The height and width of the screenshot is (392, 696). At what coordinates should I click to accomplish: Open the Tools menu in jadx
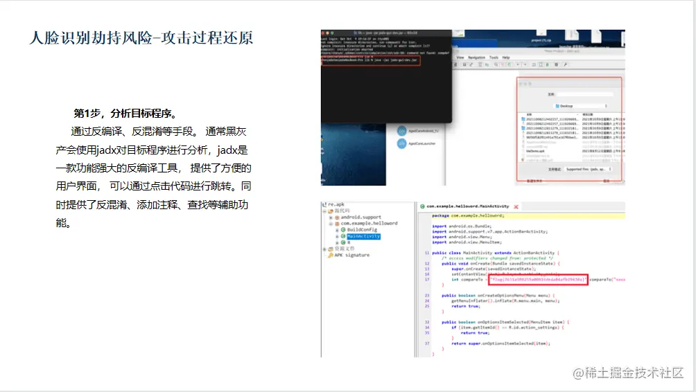[494, 57]
